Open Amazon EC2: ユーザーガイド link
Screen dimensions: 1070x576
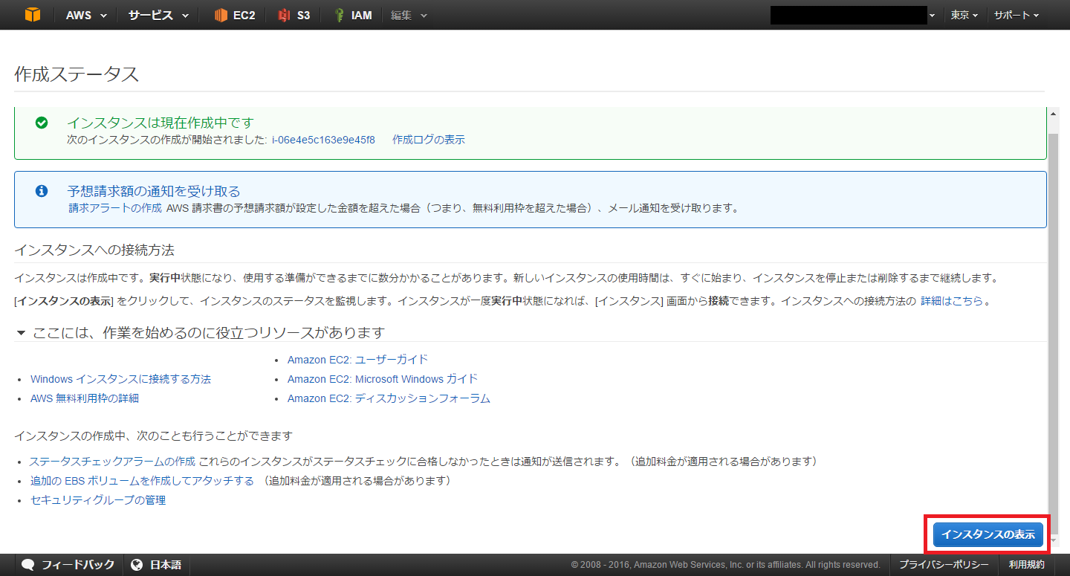358,360
